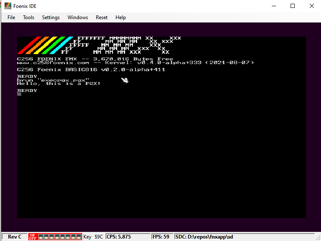Toggle the fifth DIP switch
This screenshot has width=321, height=241.
pyautogui.click(x=63, y=237)
